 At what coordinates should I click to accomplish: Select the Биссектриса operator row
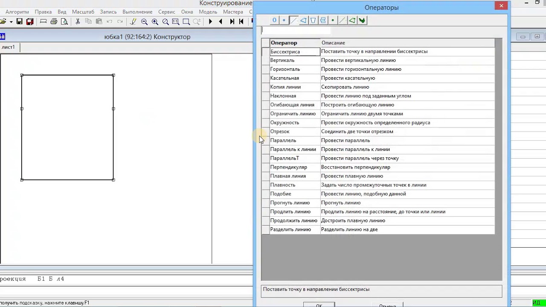tap(378, 52)
